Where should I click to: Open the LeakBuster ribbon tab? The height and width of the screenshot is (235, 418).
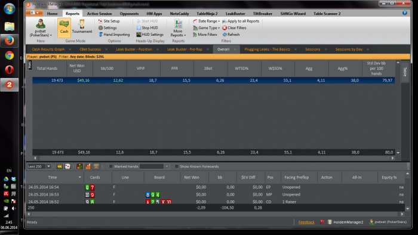click(x=235, y=14)
